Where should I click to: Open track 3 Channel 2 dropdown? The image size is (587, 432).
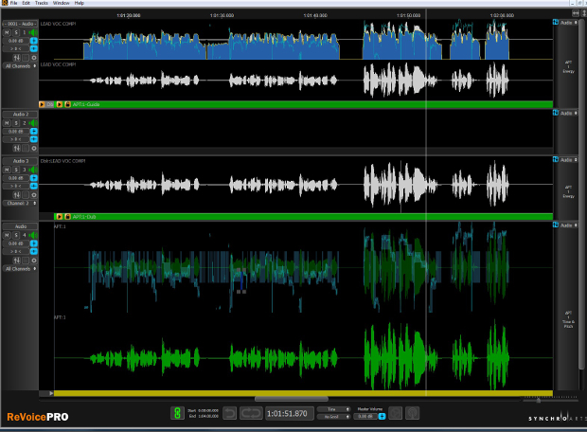click(20, 203)
